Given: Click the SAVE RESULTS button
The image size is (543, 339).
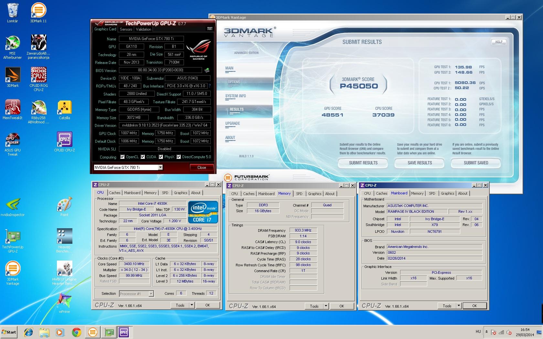Looking at the screenshot, I should (x=420, y=163).
